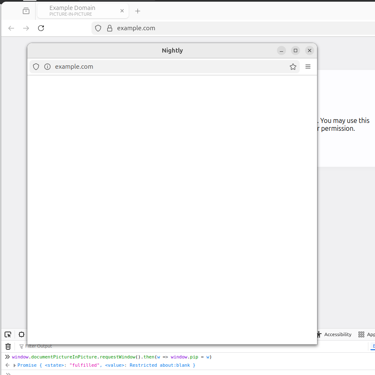Screen dimensions: 375x375
Task: Click shield icon in the Nightly PiP window
Action: 36,67
